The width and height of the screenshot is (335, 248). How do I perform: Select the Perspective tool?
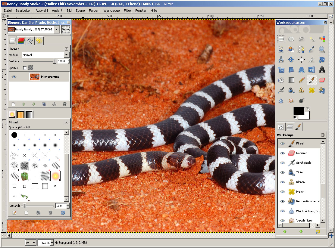(x=301, y=70)
